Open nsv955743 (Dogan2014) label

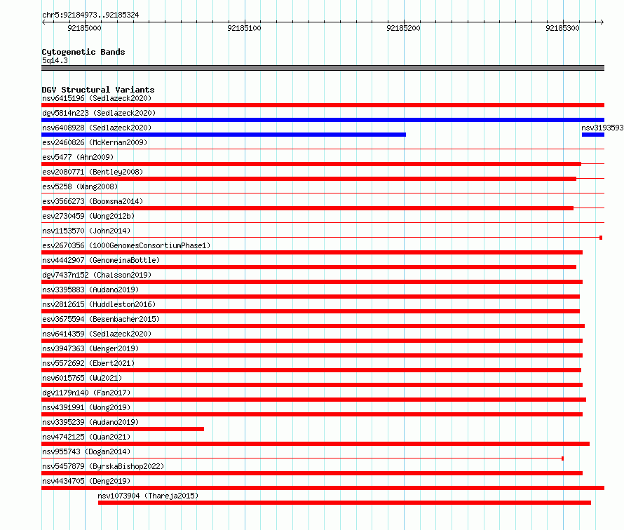tap(86, 451)
